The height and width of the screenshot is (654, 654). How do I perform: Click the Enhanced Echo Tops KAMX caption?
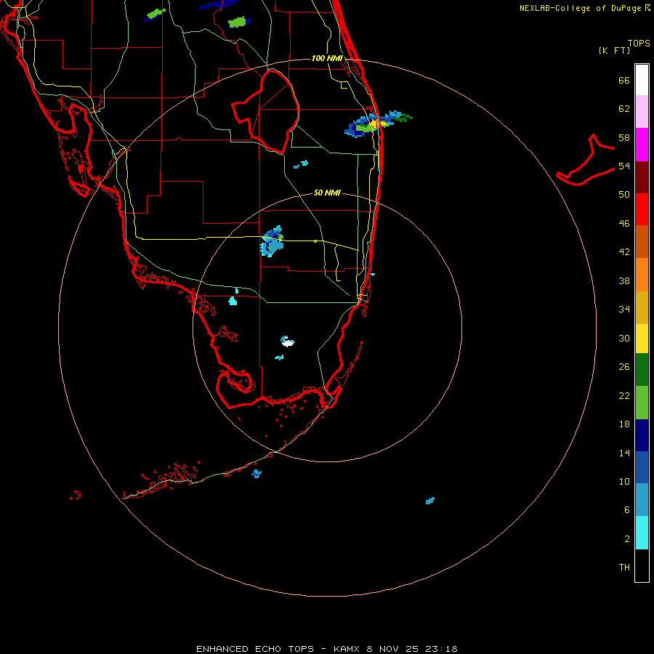(x=326, y=649)
